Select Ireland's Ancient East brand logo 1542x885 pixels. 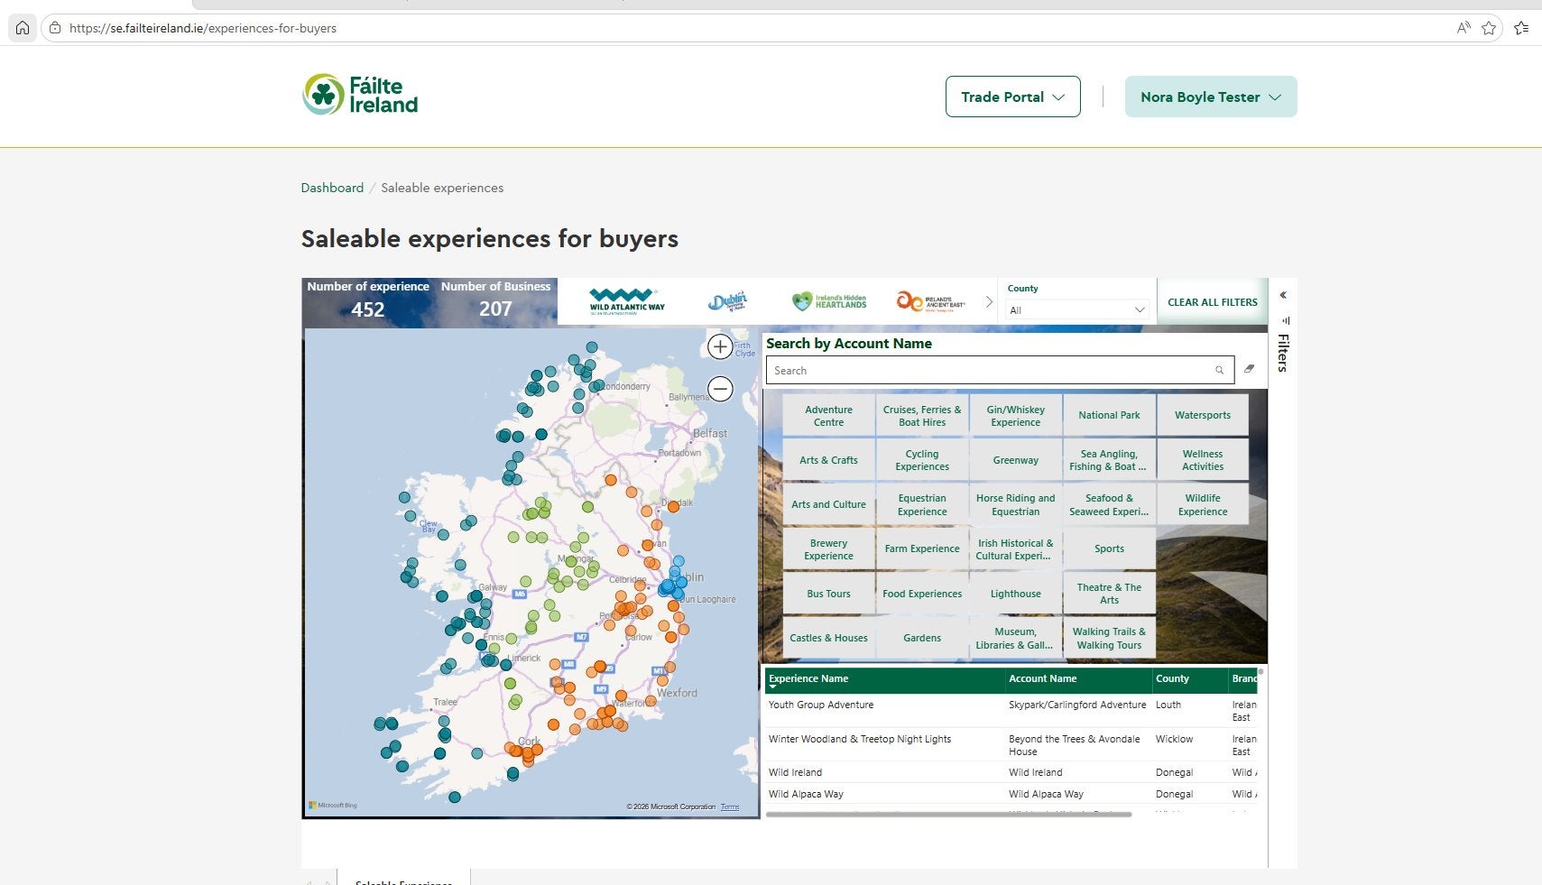(930, 301)
